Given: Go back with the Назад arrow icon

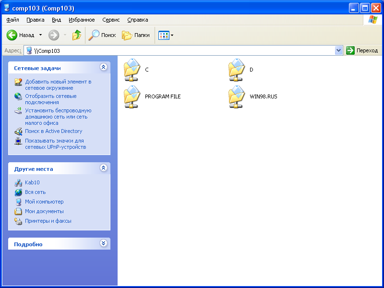Looking at the screenshot, I should 12,35.
